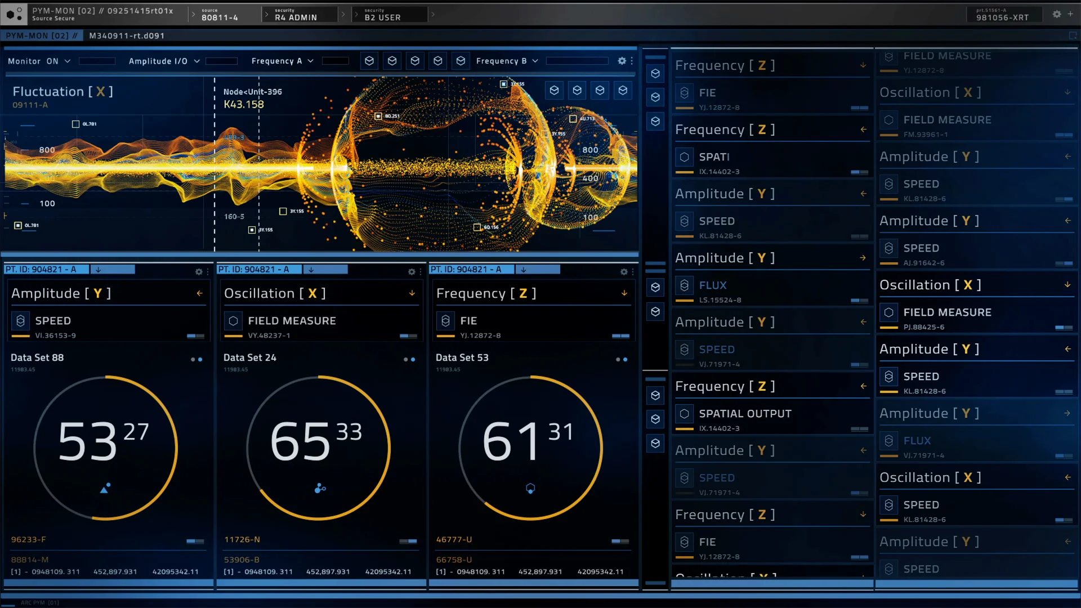Viewport: 1081px width, 608px height.
Task: Open the Frequency A dropdown
Action: [282, 61]
